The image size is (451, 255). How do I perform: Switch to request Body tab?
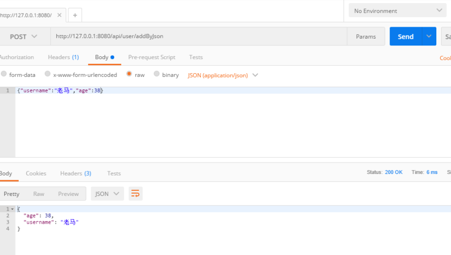tap(104, 57)
